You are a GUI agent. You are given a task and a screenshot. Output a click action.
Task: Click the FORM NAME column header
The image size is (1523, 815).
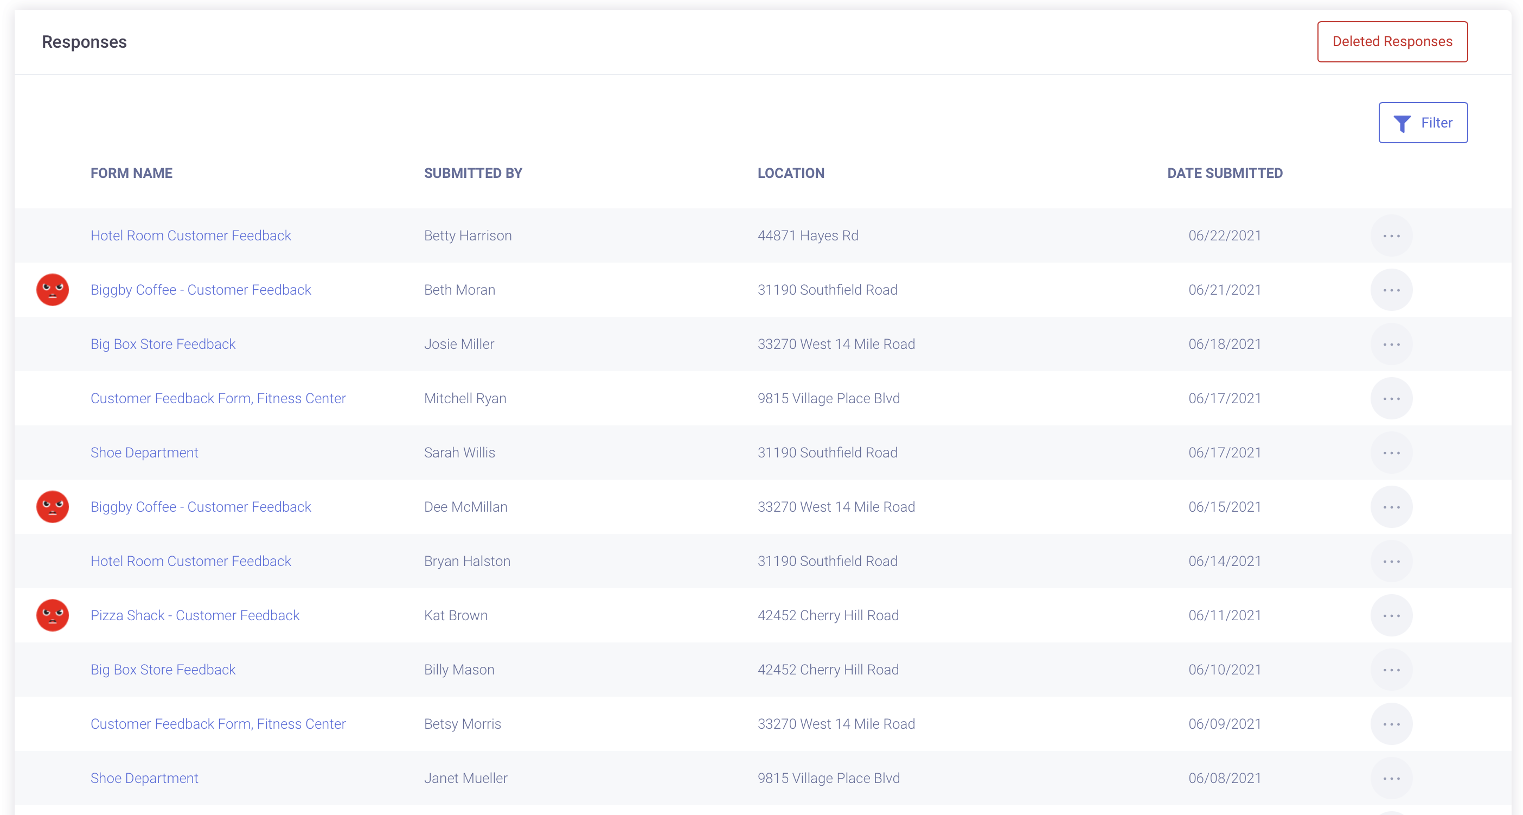[131, 173]
